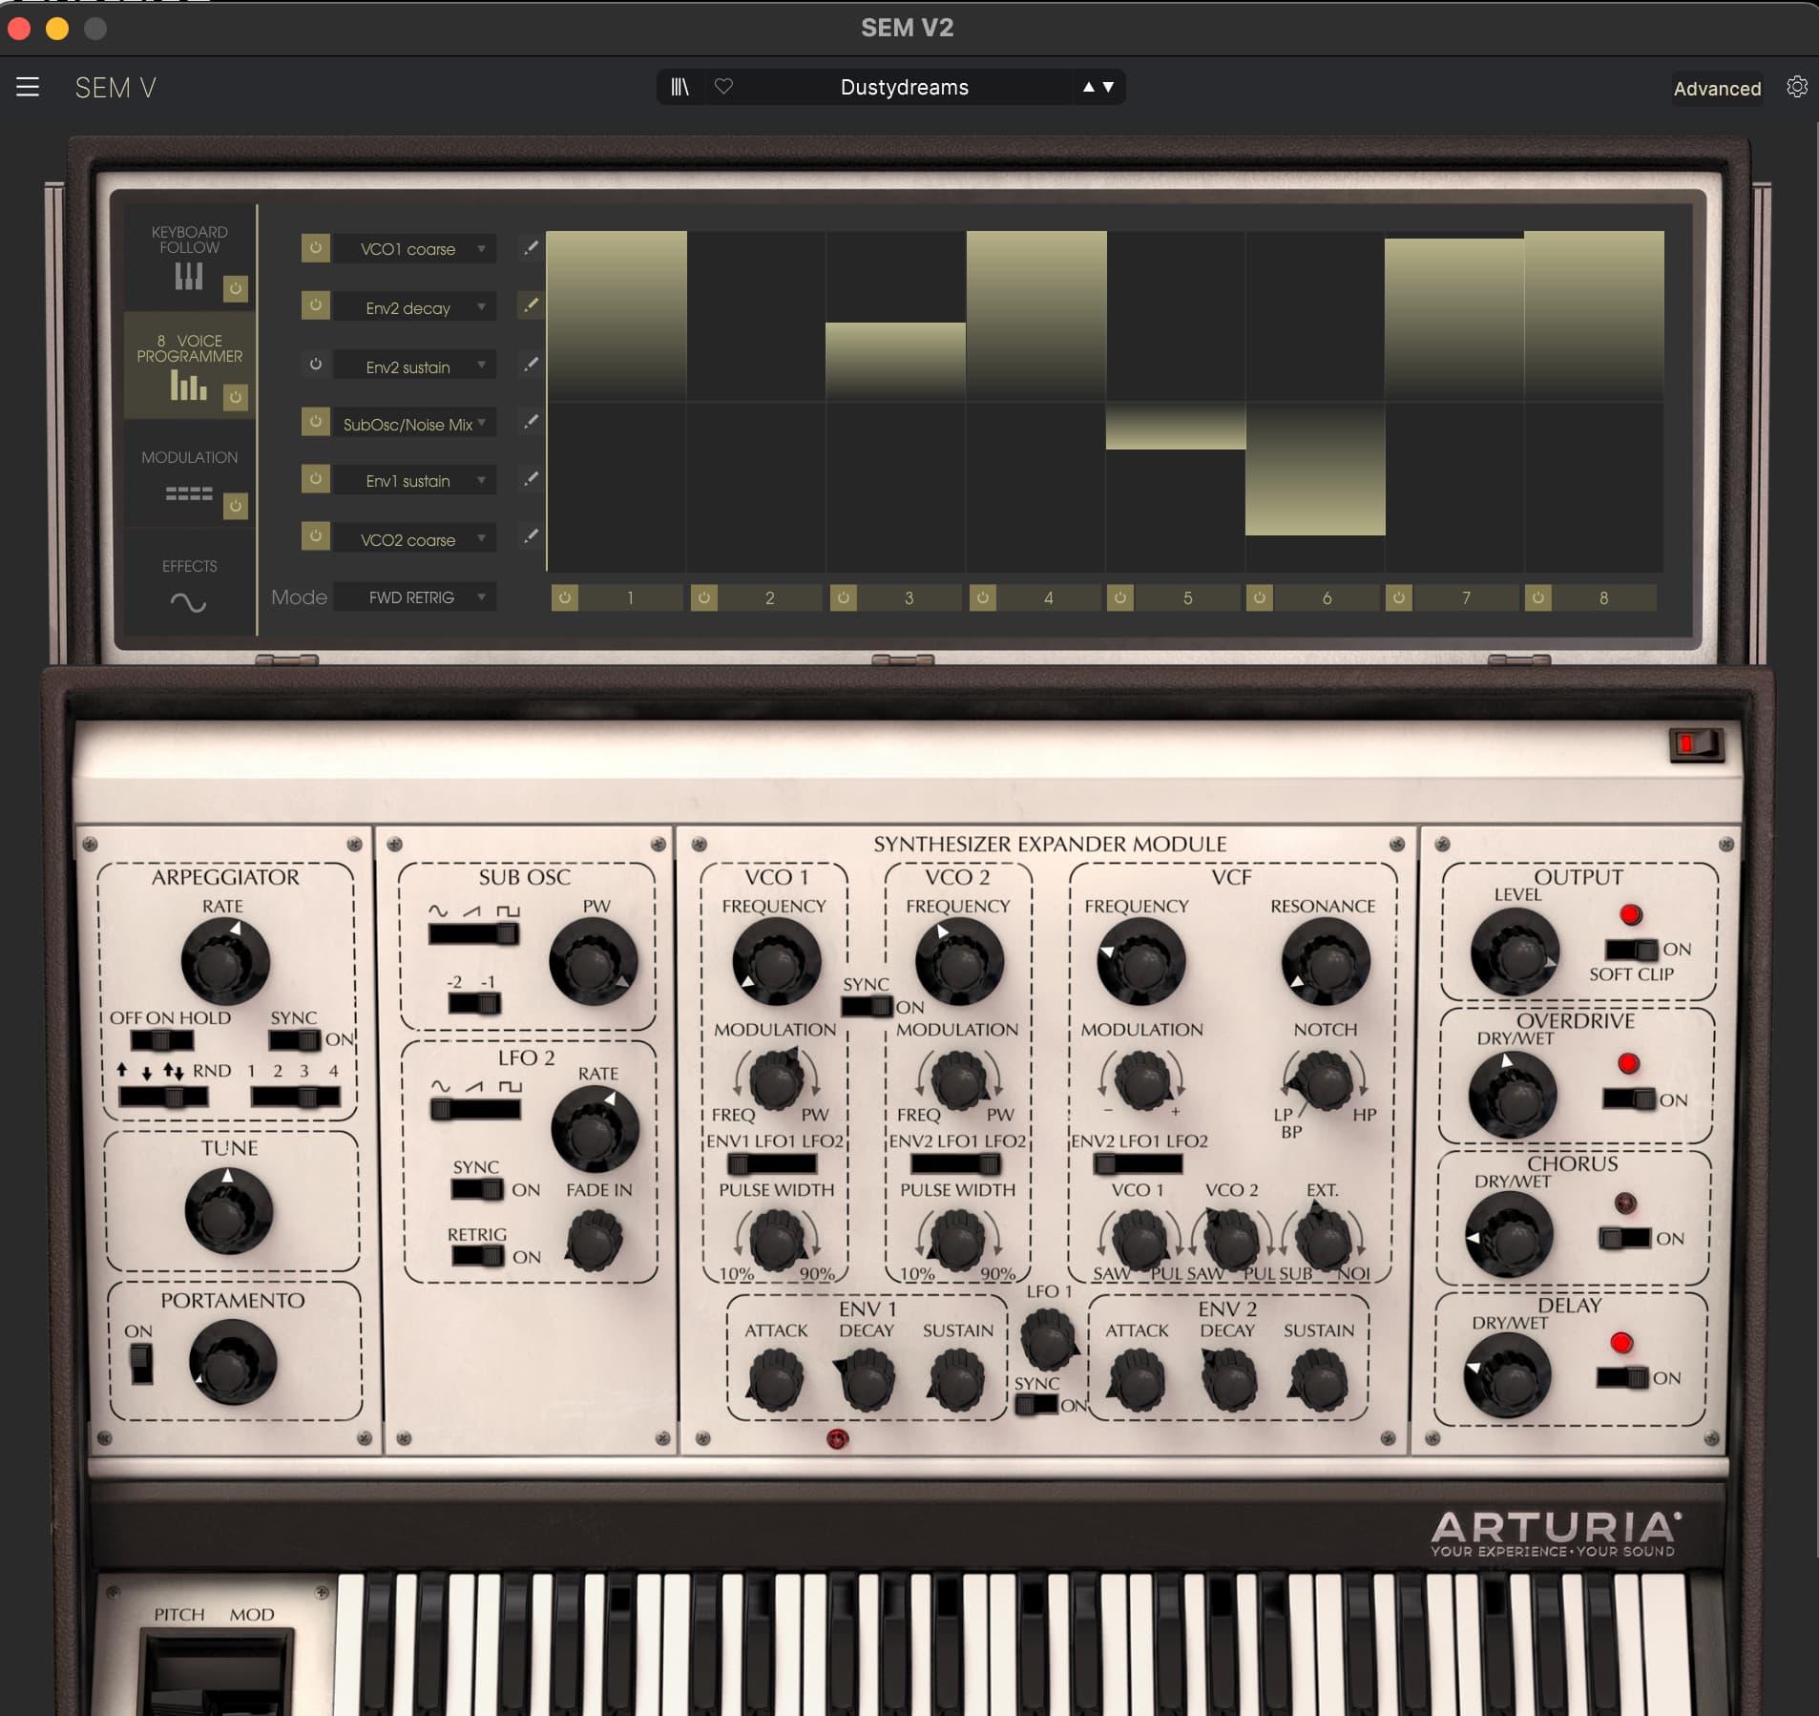Select pencil edit icon for Env2 decay

pos(531,305)
